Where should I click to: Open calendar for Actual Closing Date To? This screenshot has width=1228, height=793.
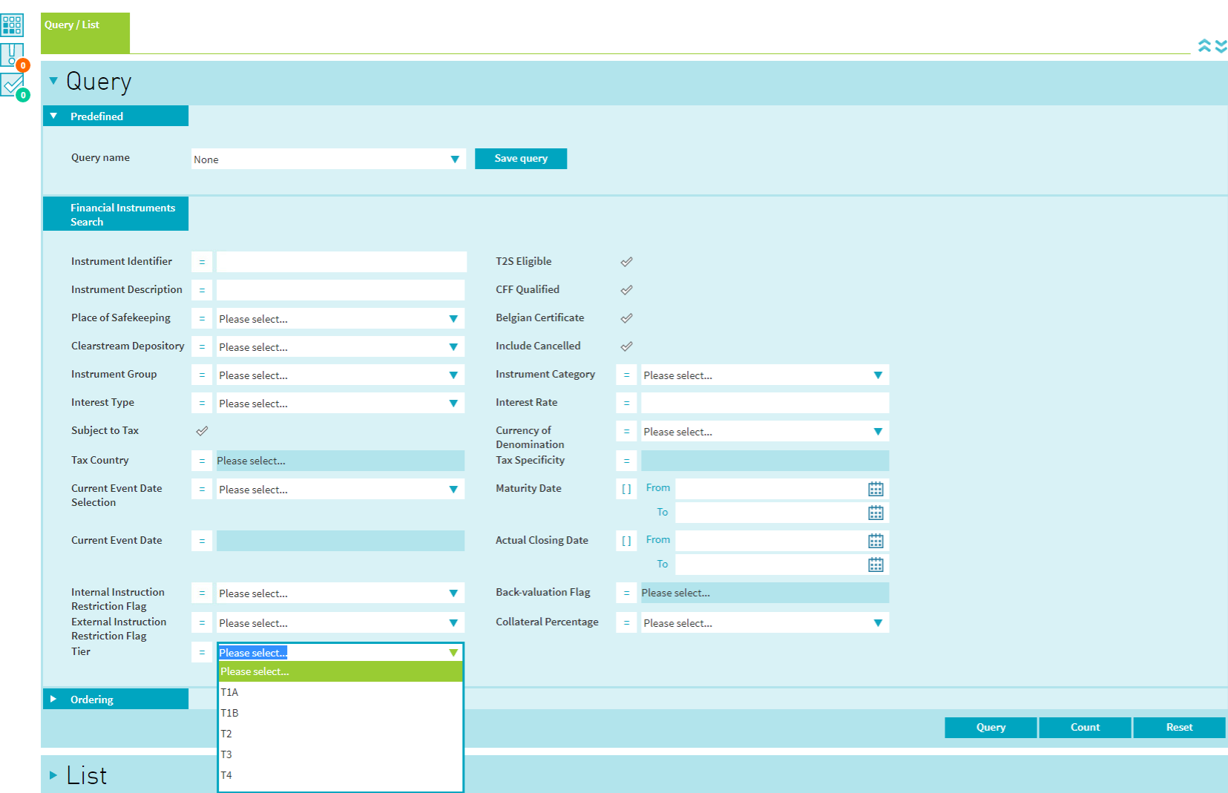click(876, 565)
